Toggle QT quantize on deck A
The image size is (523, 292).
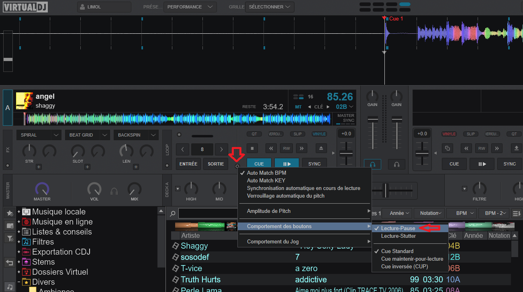pyautogui.click(x=254, y=134)
